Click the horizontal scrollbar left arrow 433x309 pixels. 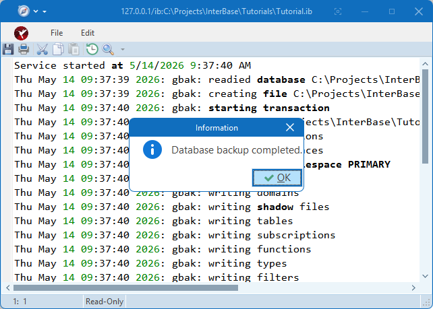tap(7, 287)
